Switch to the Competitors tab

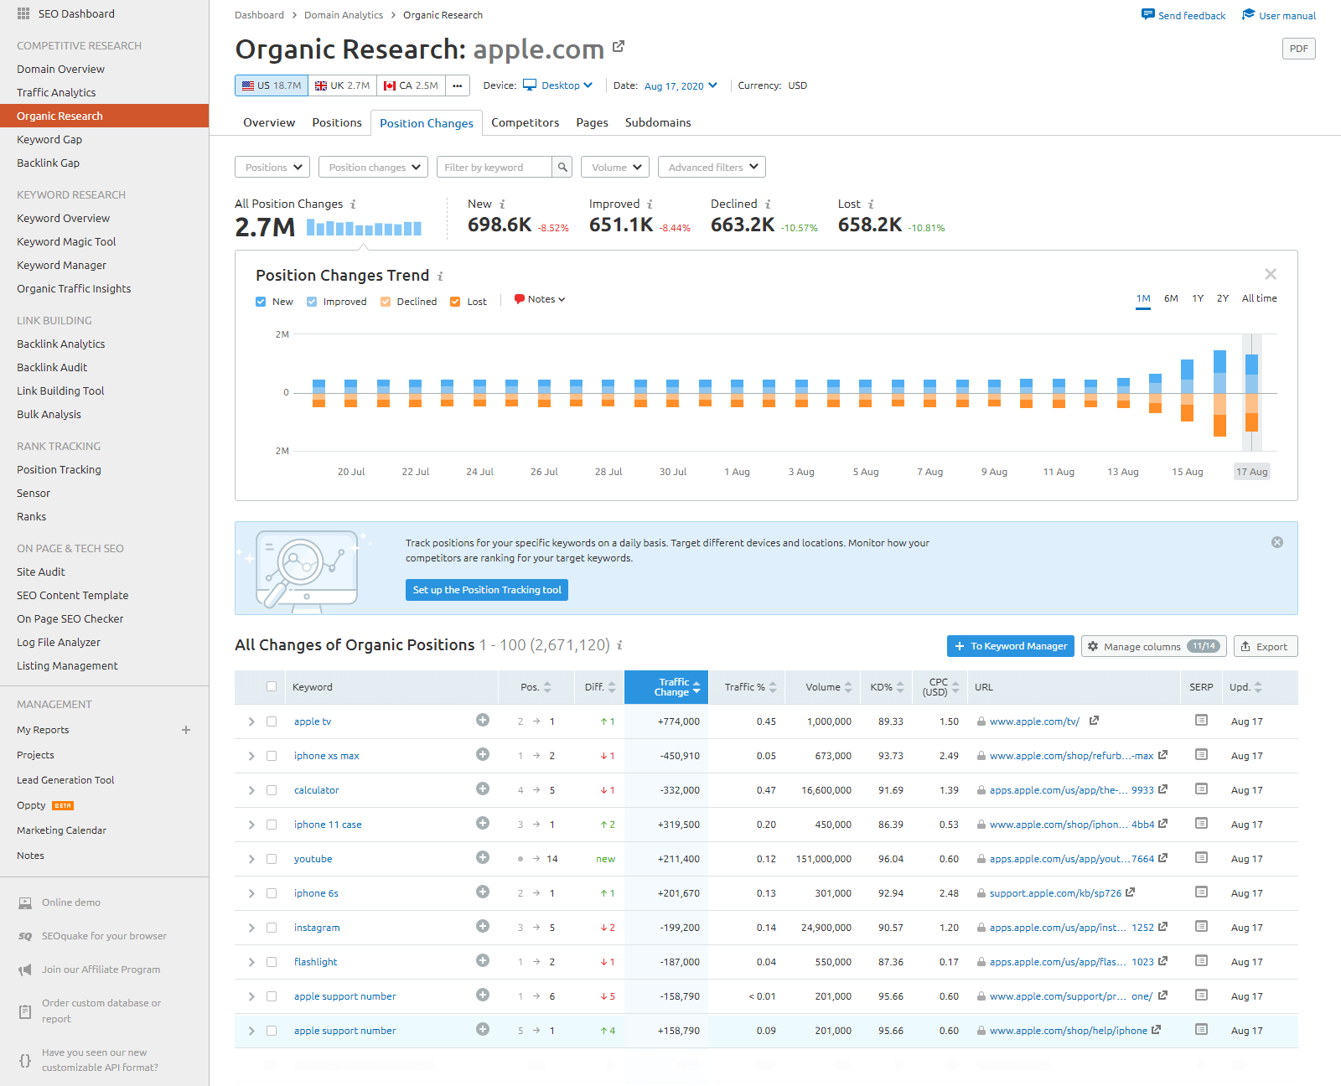click(x=525, y=122)
